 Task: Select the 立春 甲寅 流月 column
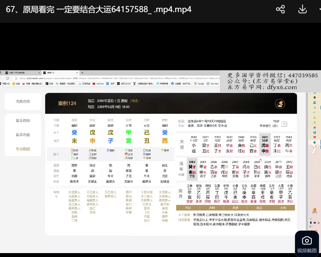coord(190,193)
